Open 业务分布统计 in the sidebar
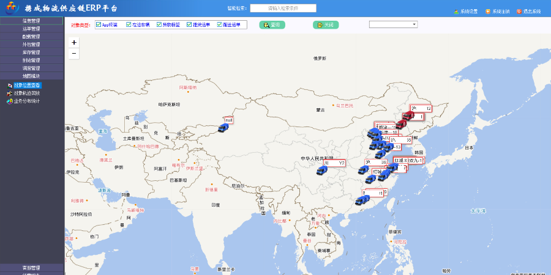This screenshot has width=551, height=275. click(x=26, y=101)
